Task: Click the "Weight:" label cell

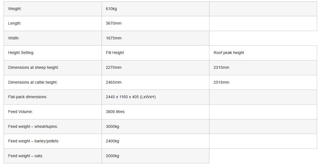Action: coord(15,9)
